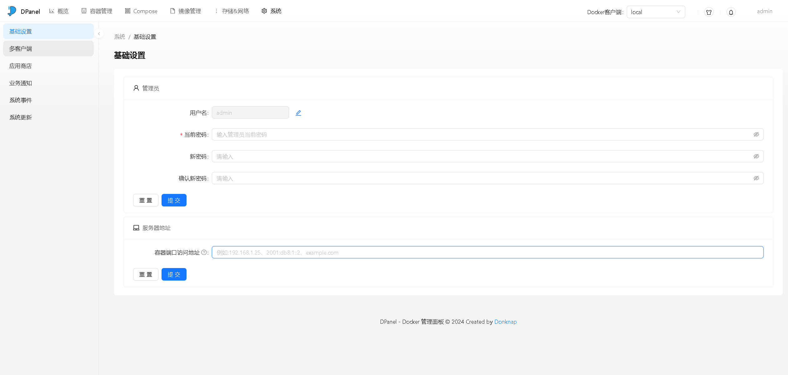Screen dimensions: 788x375
Task: Select 多客户端 in the sidebar
Action: pyautogui.click(x=20, y=48)
